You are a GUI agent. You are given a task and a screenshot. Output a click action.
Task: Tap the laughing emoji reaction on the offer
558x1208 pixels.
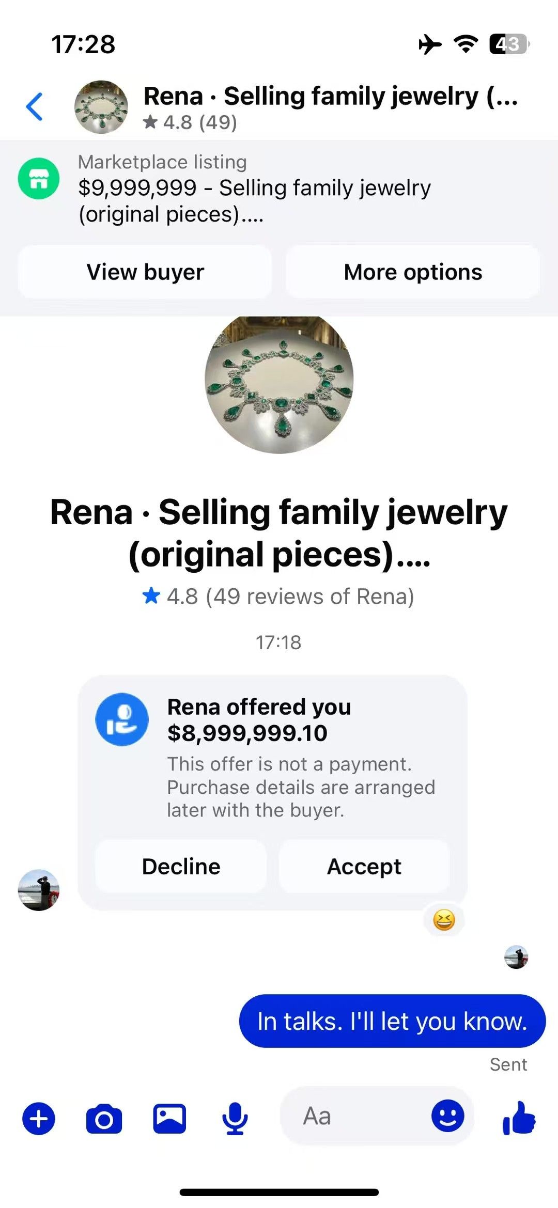tap(444, 920)
